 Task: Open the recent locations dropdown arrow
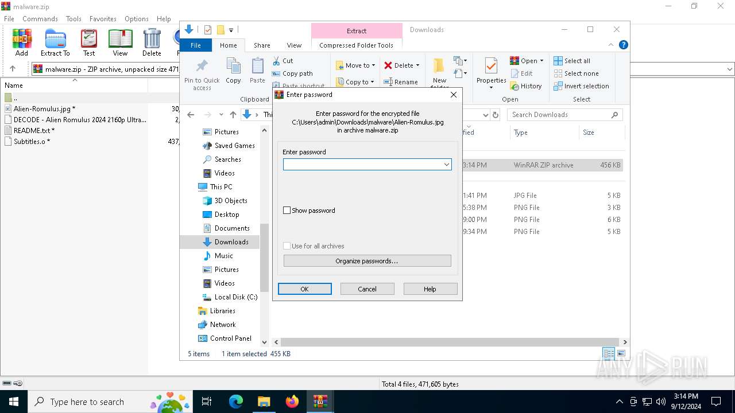click(221, 115)
